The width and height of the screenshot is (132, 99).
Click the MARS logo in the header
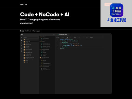(23, 4)
